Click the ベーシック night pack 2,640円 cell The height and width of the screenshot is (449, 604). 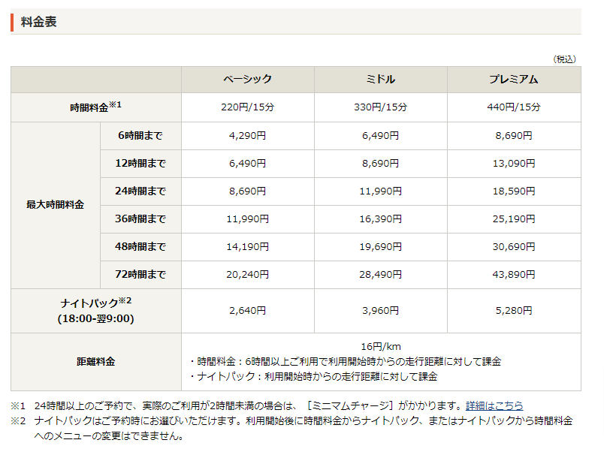point(247,311)
